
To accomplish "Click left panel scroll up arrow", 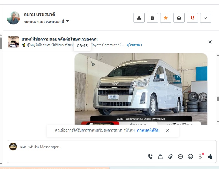I will pos(1,35).
